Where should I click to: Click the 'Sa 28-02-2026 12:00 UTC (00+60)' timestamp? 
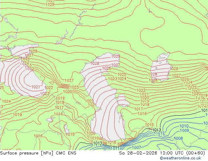pyautogui.click(x=162, y=153)
